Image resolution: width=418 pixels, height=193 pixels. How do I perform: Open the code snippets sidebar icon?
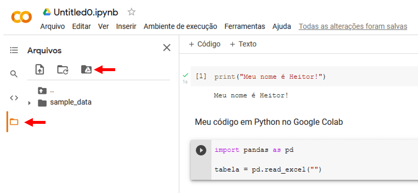(x=14, y=98)
